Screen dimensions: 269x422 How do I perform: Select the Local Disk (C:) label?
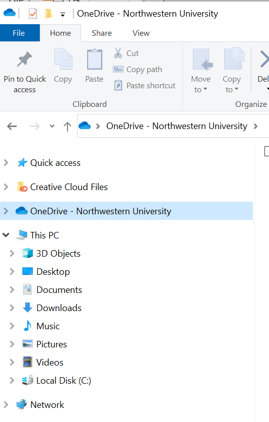click(x=64, y=380)
